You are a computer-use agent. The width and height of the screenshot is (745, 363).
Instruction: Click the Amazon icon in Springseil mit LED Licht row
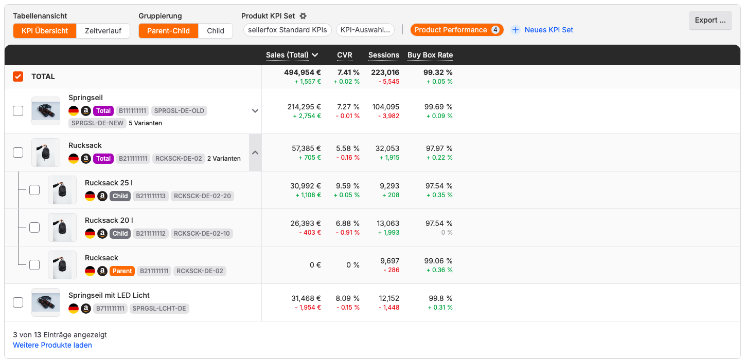click(x=86, y=309)
